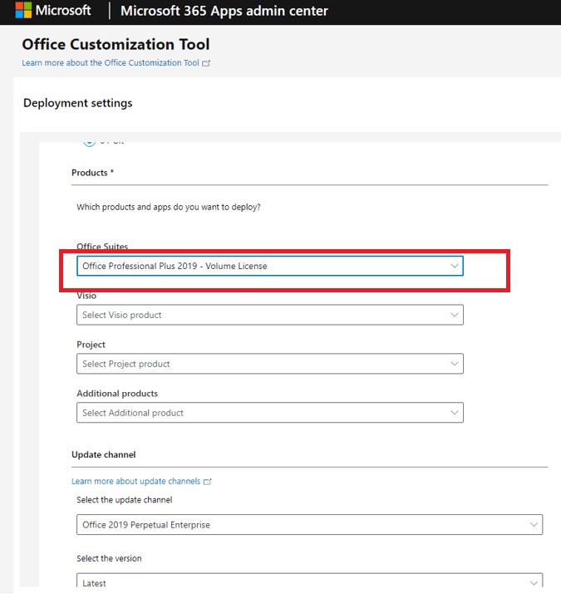Open the Office Suites dropdown
The height and width of the screenshot is (598, 561).
pyautogui.click(x=269, y=266)
